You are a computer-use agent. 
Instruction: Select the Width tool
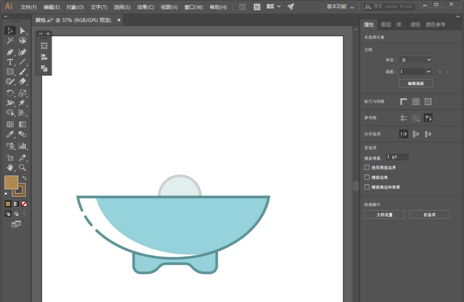[10, 103]
